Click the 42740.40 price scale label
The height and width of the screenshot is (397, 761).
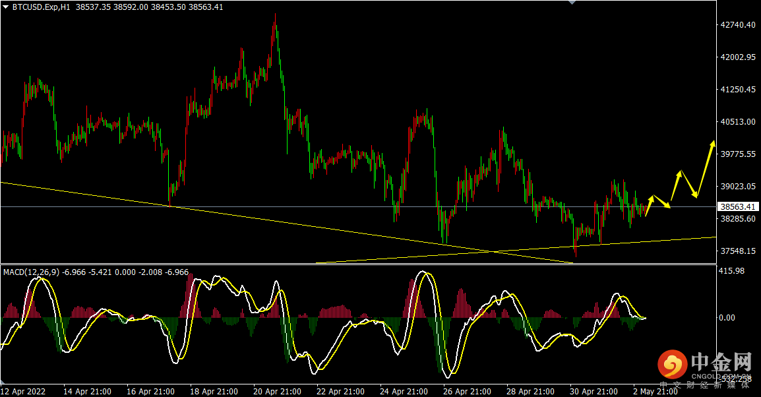coord(738,25)
